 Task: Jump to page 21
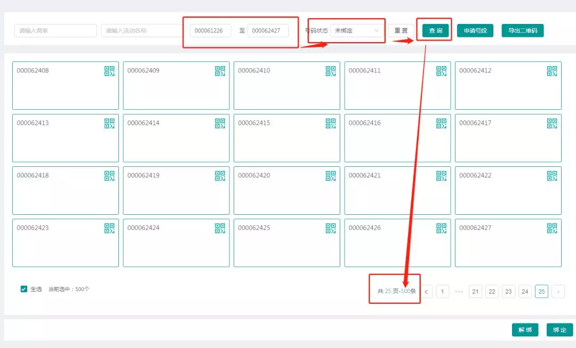[x=475, y=292]
